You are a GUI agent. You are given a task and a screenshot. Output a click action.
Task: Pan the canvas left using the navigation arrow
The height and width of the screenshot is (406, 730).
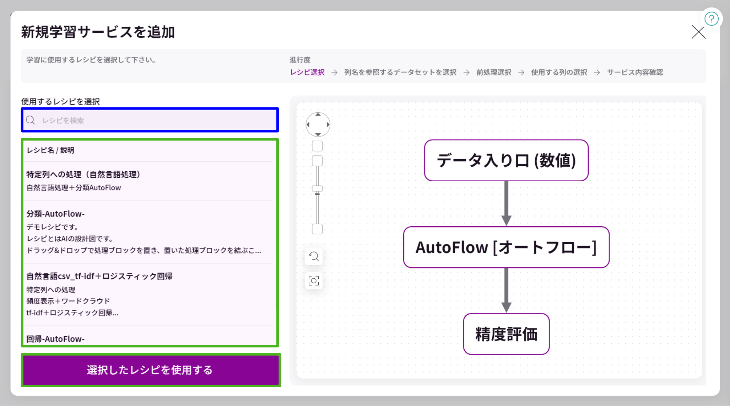(309, 124)
